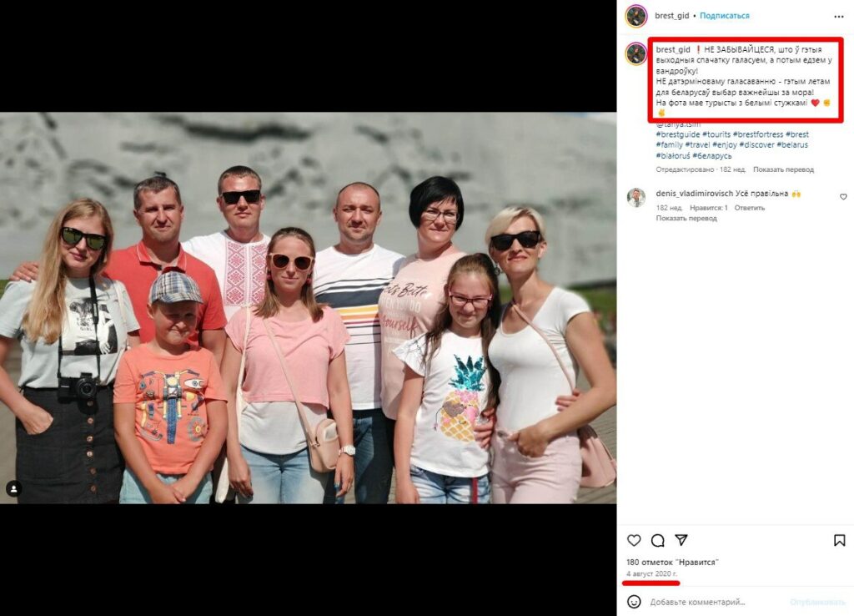Follow the account via Подписаться
The width and height of the screenshot is (854, 616).
pyautogui.click(x=725, y=16)
